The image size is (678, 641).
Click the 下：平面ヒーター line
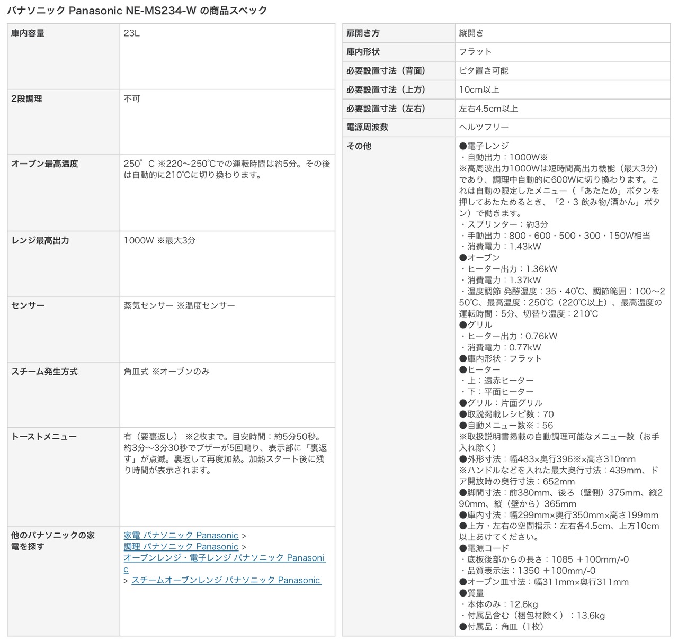point(496,392)
